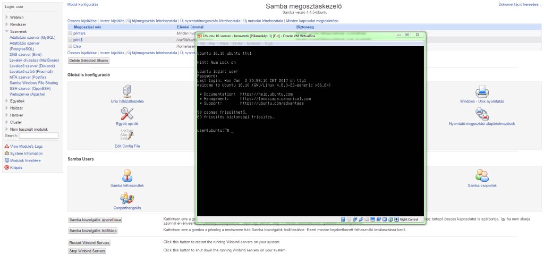The width and height of the screenshot is (544, 271).
Task: Click the red Kilépés logout icon
Action: [6, 167]
